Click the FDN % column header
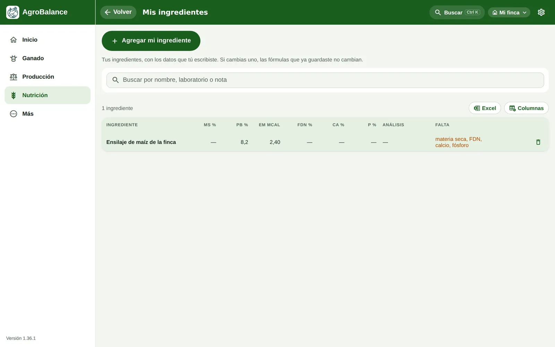Screen dimensions: 555x347 click(x=305, y=125)
